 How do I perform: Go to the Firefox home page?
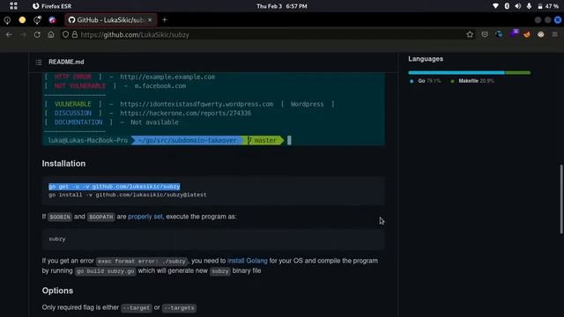[x=51, y=34]
